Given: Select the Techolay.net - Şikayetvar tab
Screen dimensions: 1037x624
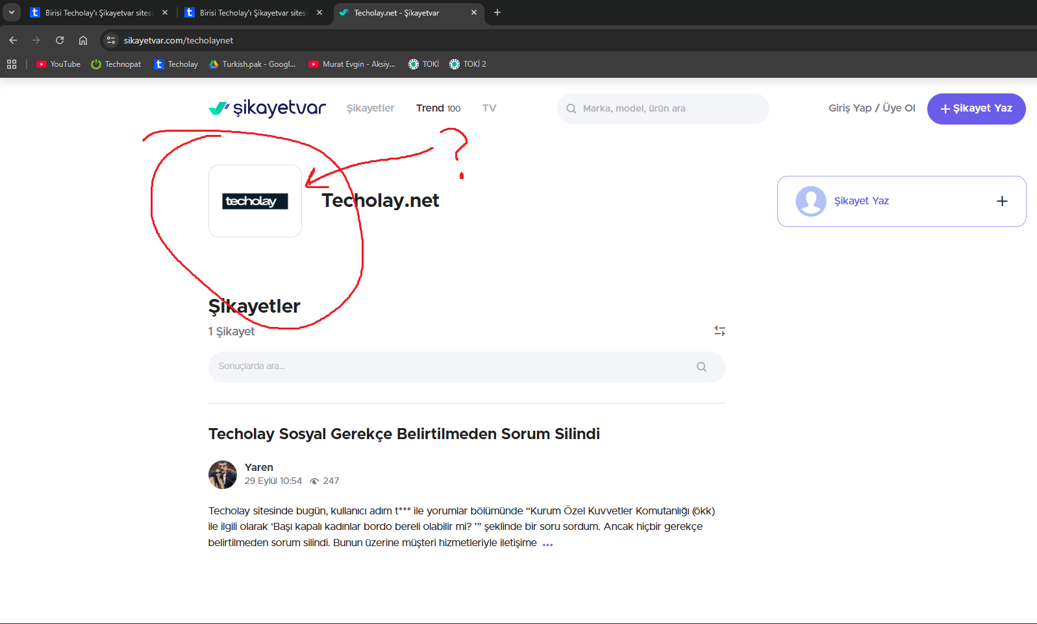Looking at the screenshot, I should coord(408,13).
